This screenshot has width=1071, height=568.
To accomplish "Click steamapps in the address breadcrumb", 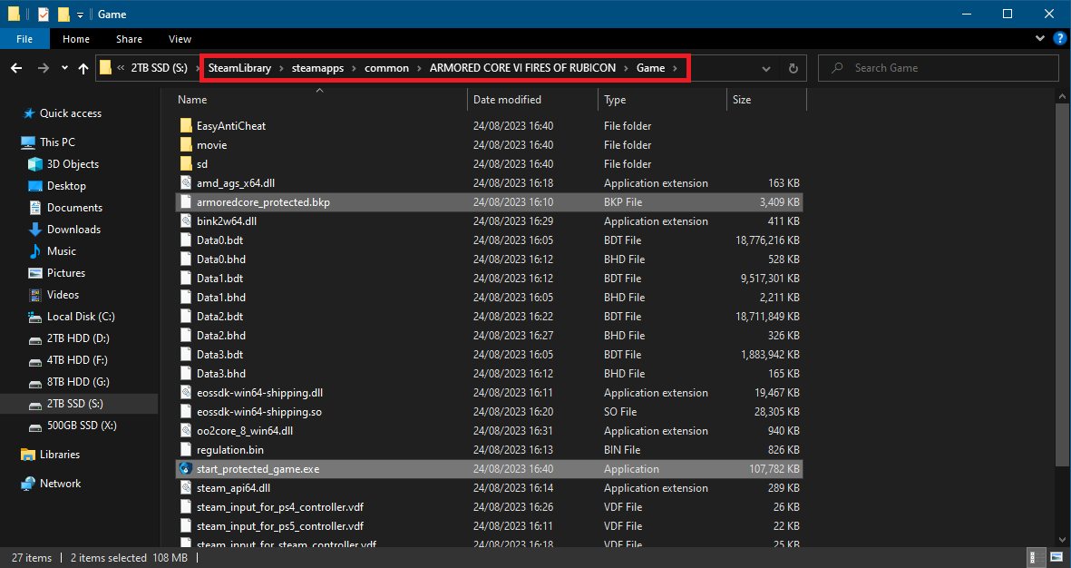I will 317,68.
